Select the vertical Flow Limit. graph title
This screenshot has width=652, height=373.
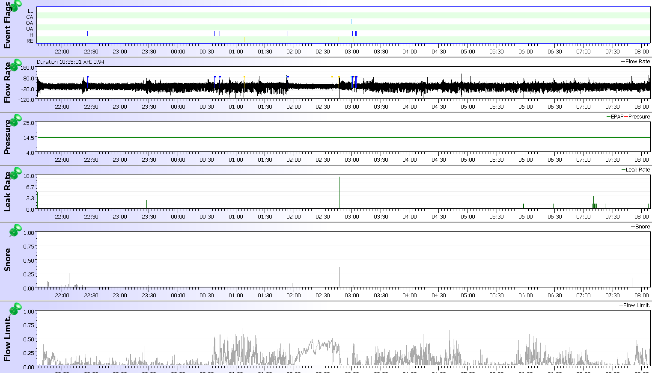(x=7, y=339)
